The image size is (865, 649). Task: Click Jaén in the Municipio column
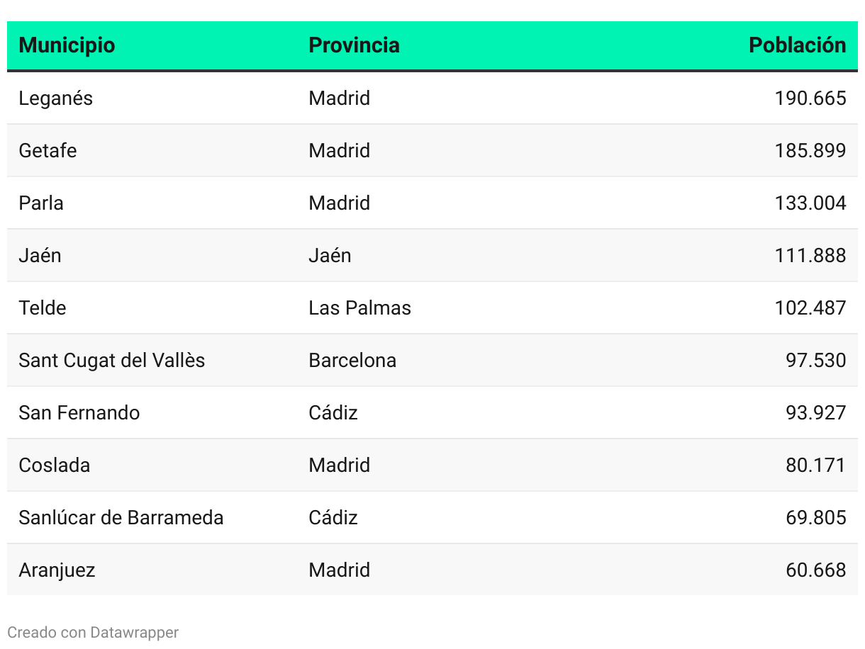tap(40, 255)
